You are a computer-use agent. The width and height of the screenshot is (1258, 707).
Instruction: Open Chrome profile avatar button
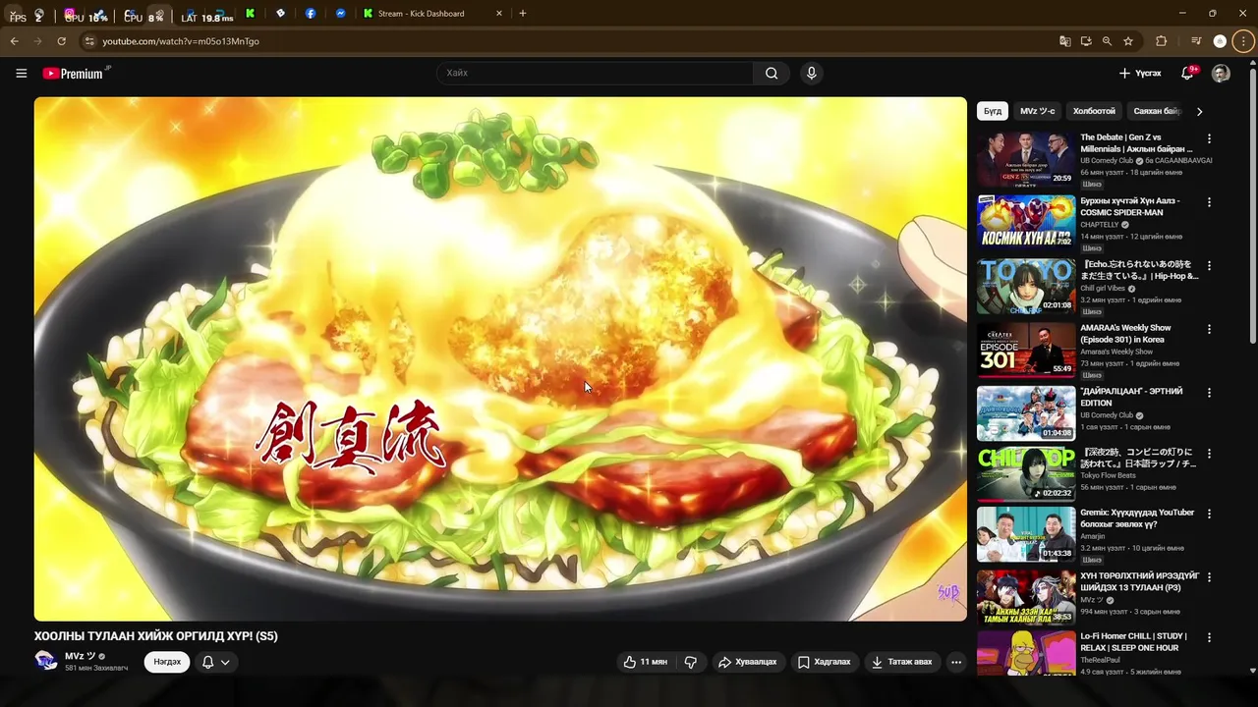click(x=1220, y=41)
